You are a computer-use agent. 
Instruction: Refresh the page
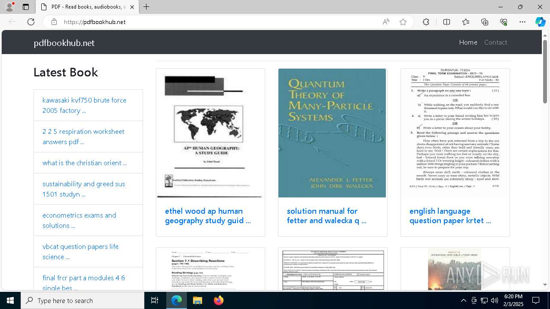pos(31,22)
